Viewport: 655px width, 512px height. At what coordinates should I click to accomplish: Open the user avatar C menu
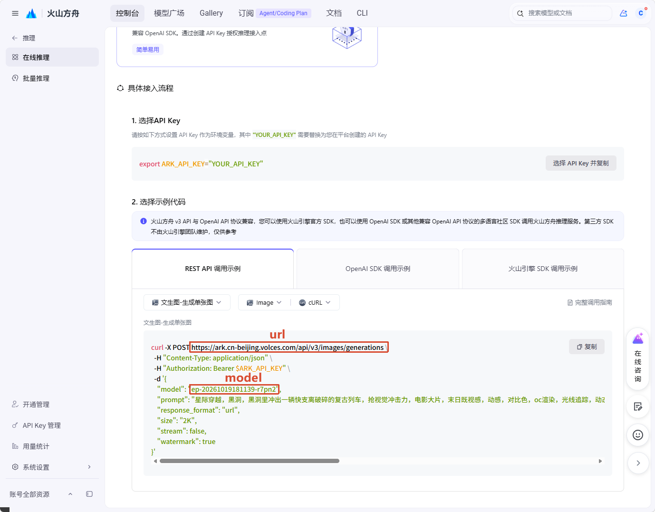pyautogui.click(x=641, y=13)
